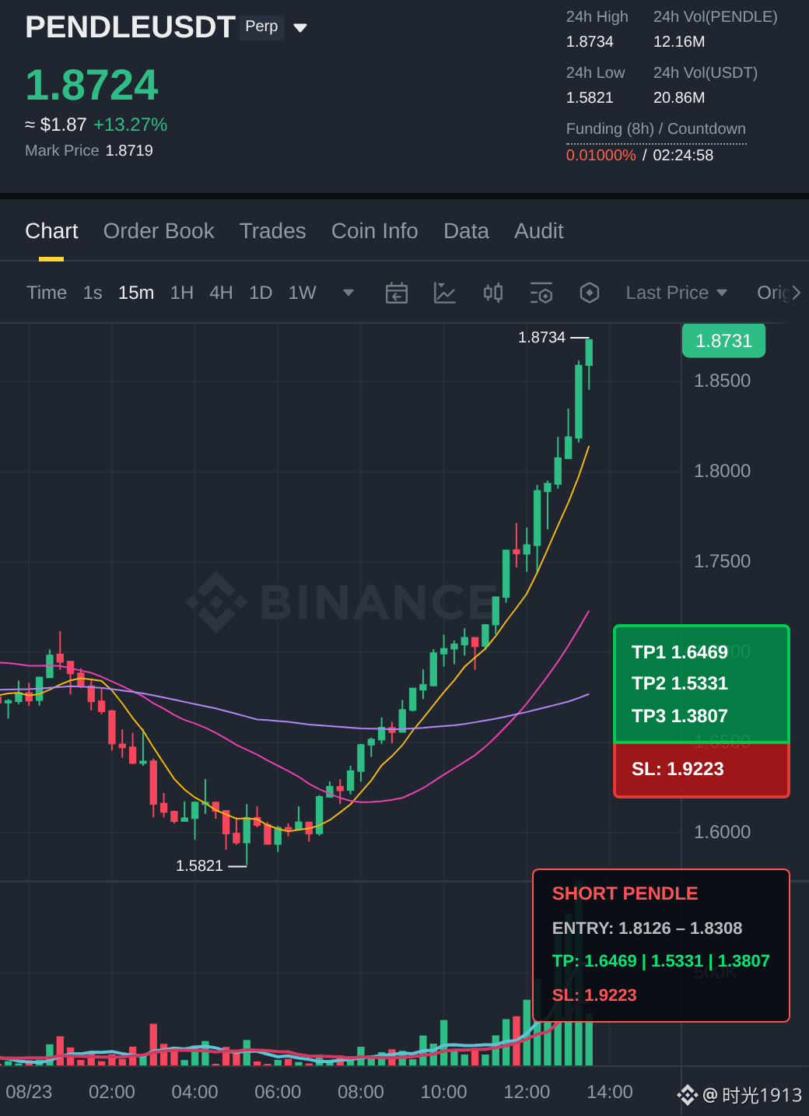Image resolution: width=809 pixels, height=1116 pixels.
Task: Click the 1.7500 price axis label
Action: [x=722, y=561]
